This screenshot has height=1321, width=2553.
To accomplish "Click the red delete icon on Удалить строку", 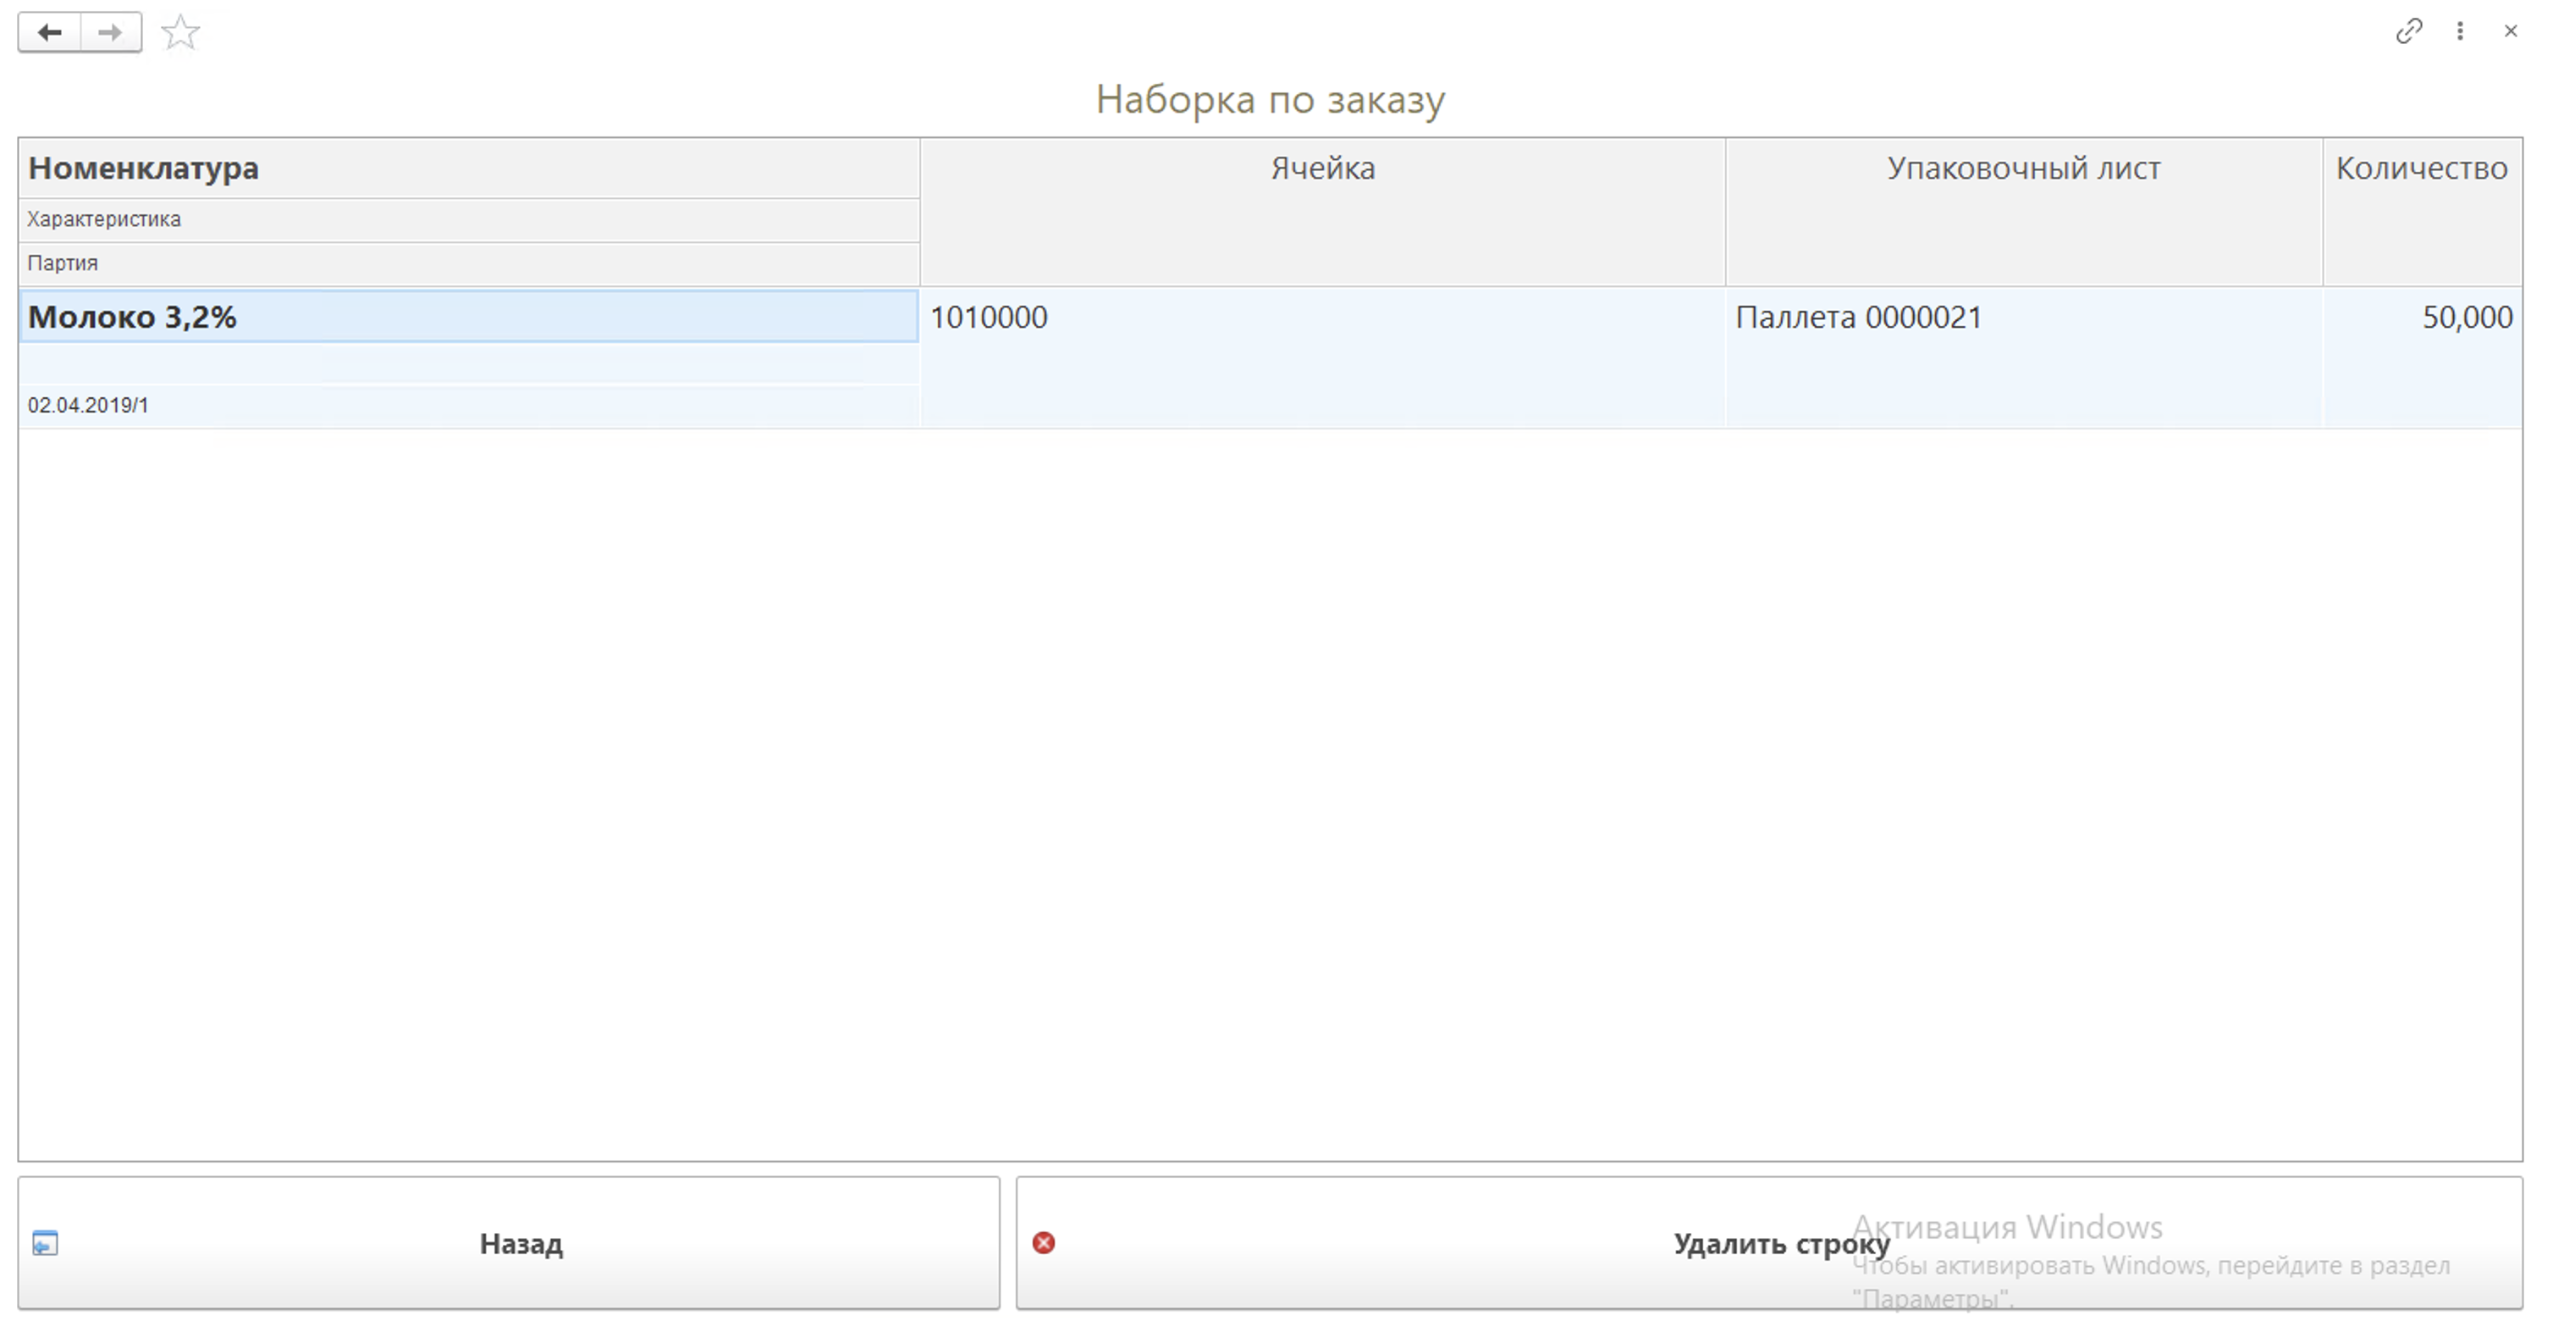I will [1044, 1242].
